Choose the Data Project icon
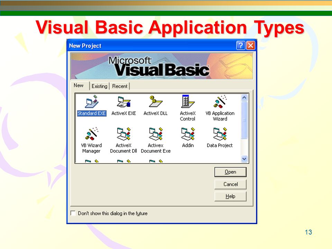Image resolution: width=332 pixels, height=249 pixels. (x=220, y=134)
